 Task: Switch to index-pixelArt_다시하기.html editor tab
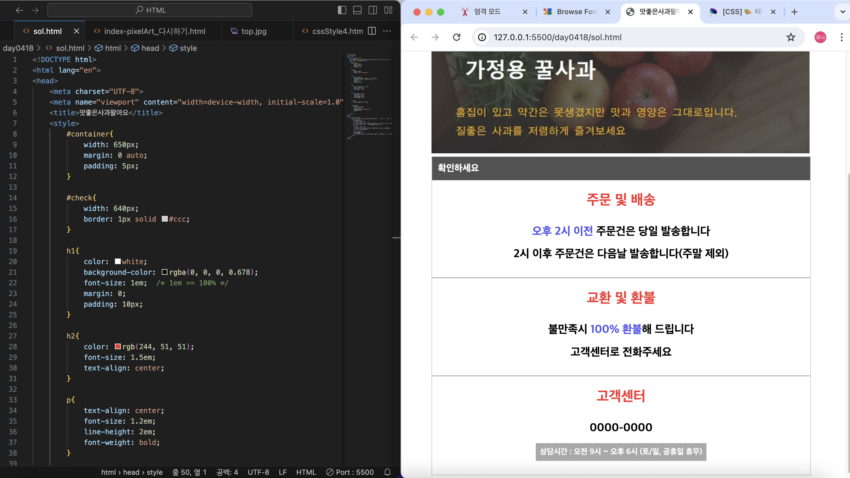154,31
